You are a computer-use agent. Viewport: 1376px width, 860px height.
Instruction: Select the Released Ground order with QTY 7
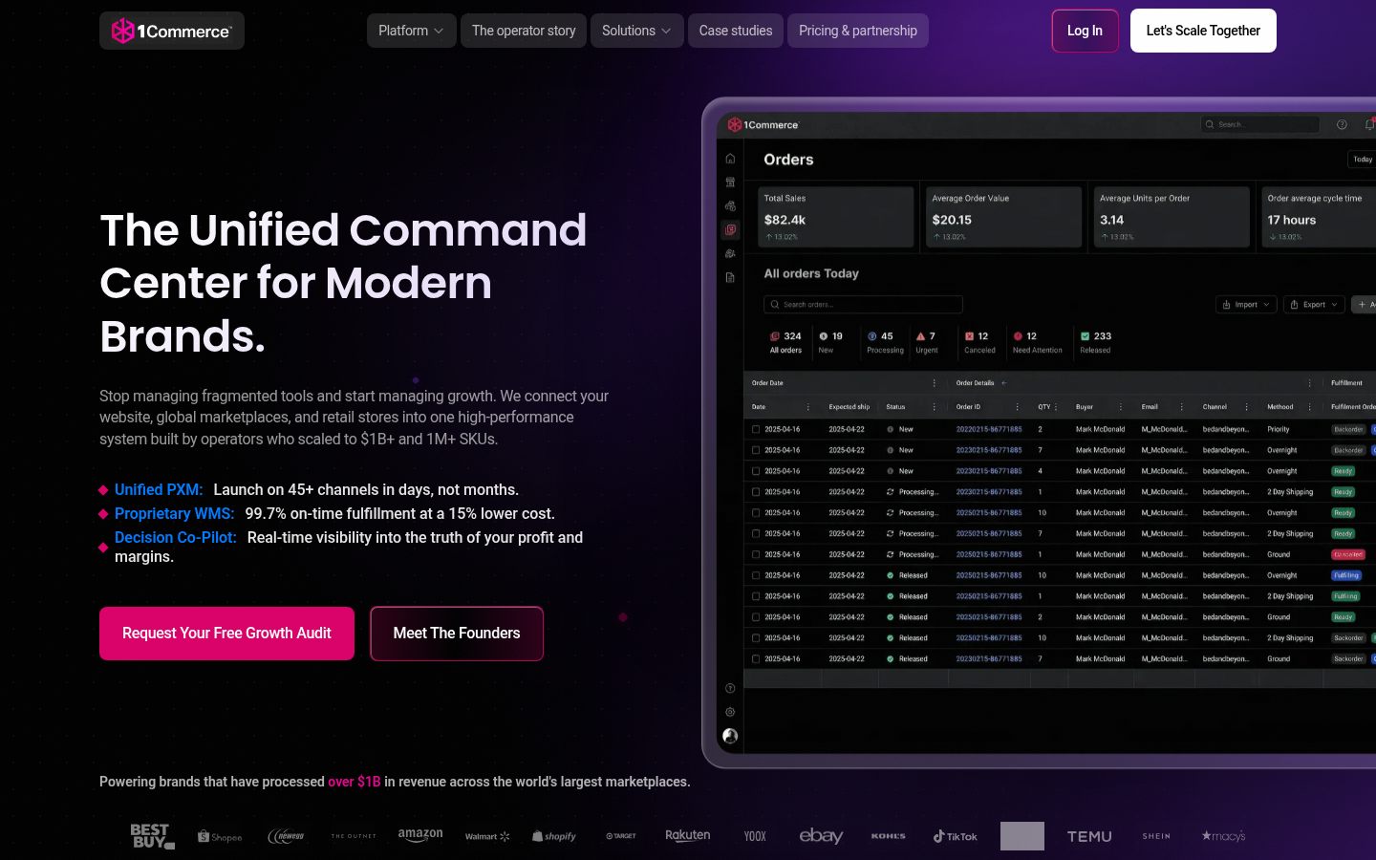[x=756, y=659]
